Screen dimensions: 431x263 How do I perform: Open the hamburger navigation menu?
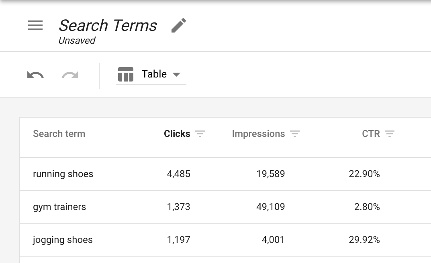pos(35,25)
